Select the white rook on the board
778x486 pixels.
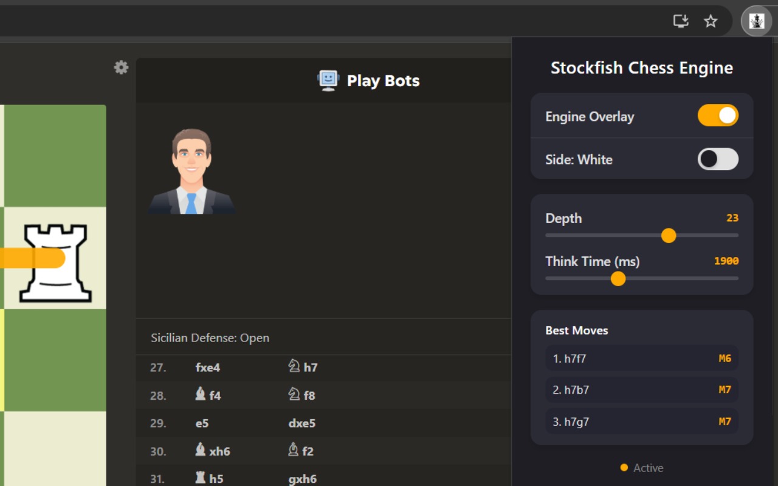(55, 262)
